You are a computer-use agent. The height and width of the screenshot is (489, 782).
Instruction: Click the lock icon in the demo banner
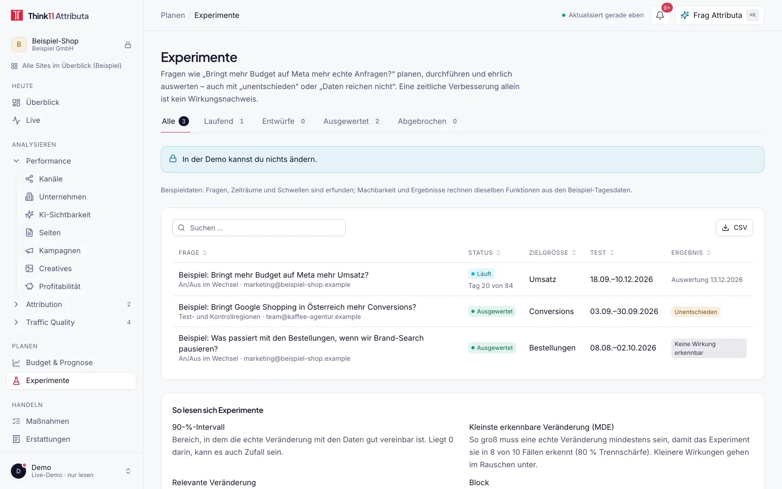173,159
